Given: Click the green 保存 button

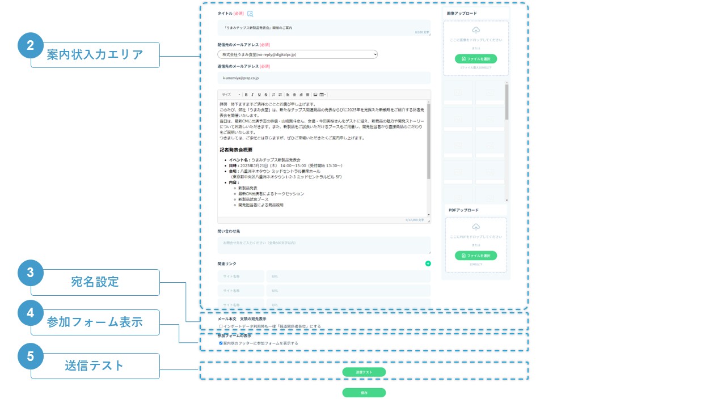Looking at the screenshot, I should [364, 393].
